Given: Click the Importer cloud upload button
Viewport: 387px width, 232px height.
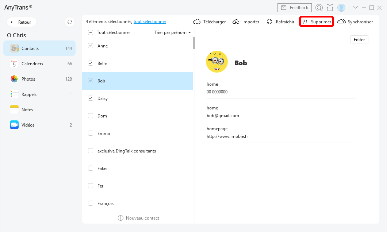Looking at the screenshot, I should pyautogui.click(x=246, y=22).
